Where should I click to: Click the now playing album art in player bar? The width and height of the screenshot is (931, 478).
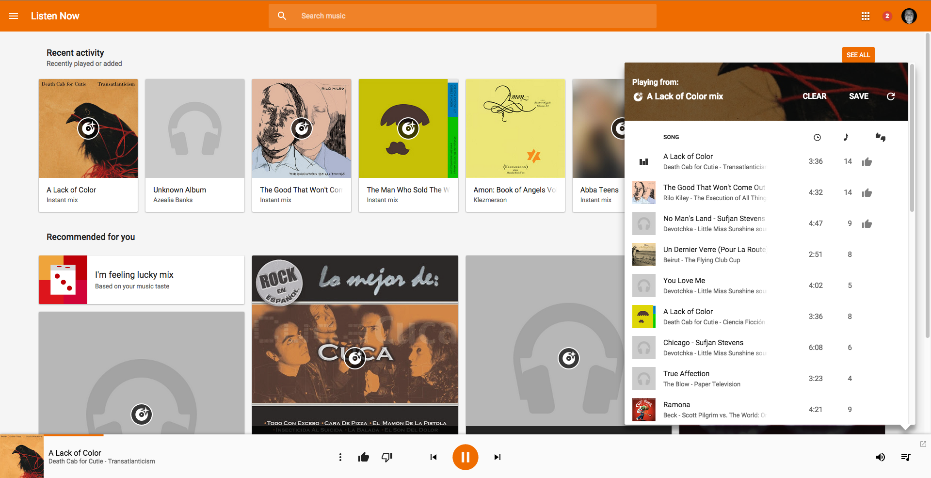click(x=22, y=456)
